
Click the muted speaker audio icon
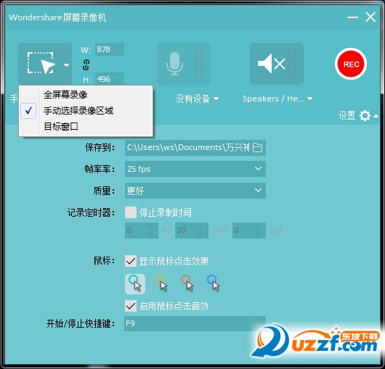(272, 64)
